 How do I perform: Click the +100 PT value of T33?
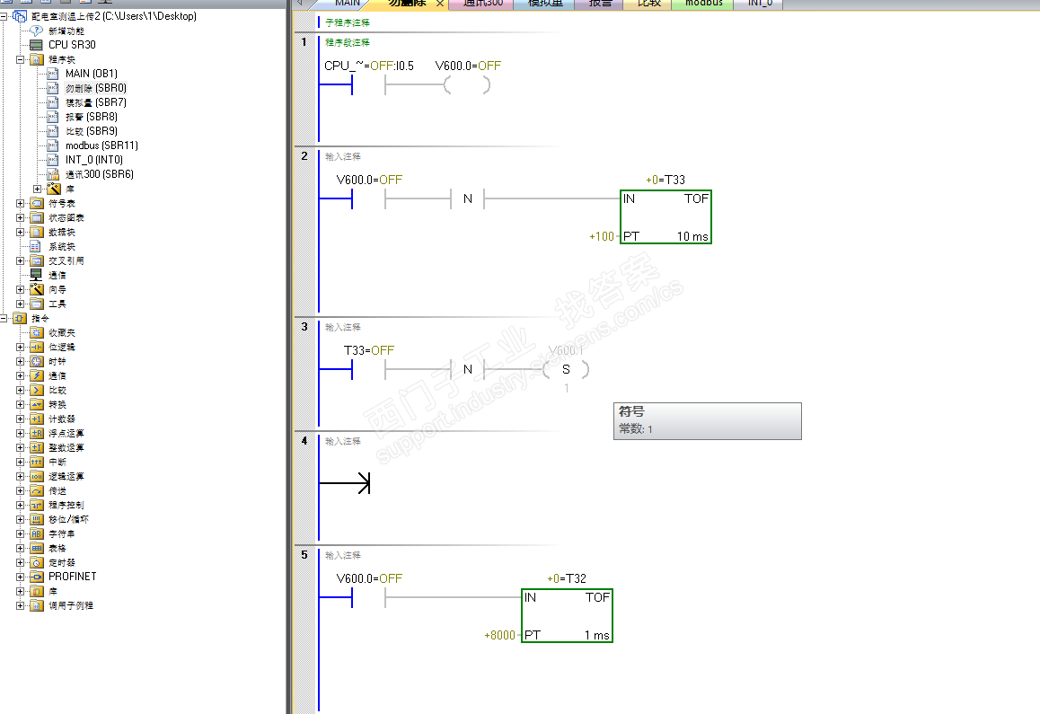[x=602, y=237]
